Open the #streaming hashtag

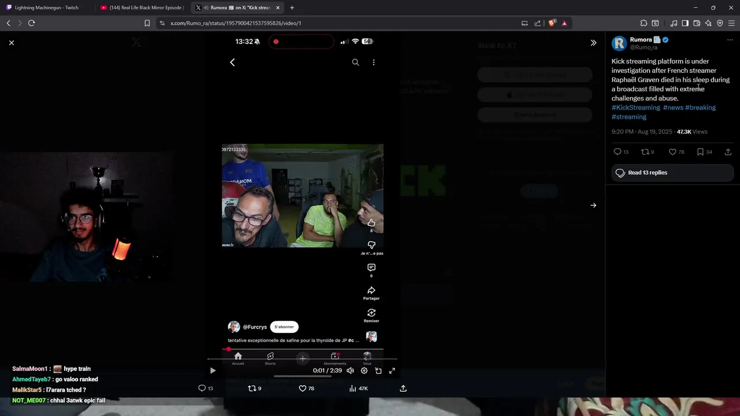pyautogui.click(x=629, y=117)
